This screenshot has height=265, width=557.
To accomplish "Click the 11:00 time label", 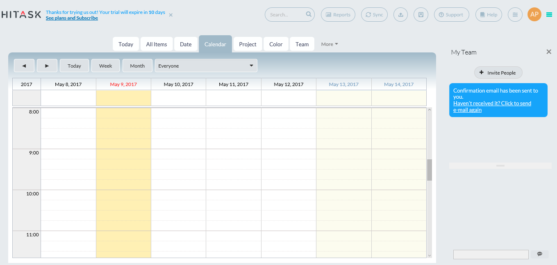I will tap(33, 235).
